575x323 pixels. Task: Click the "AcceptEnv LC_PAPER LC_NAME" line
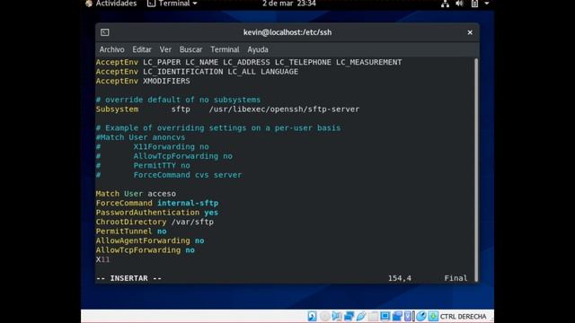point(249,62)
